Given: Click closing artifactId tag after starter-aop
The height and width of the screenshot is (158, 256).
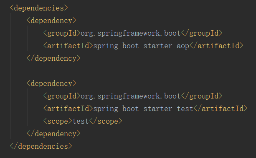Looking at the screenshot, I should 216,46.
